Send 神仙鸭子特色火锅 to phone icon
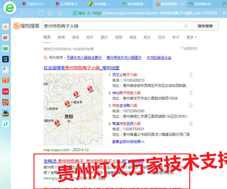 pyautogui.click(x=191, y=93)
